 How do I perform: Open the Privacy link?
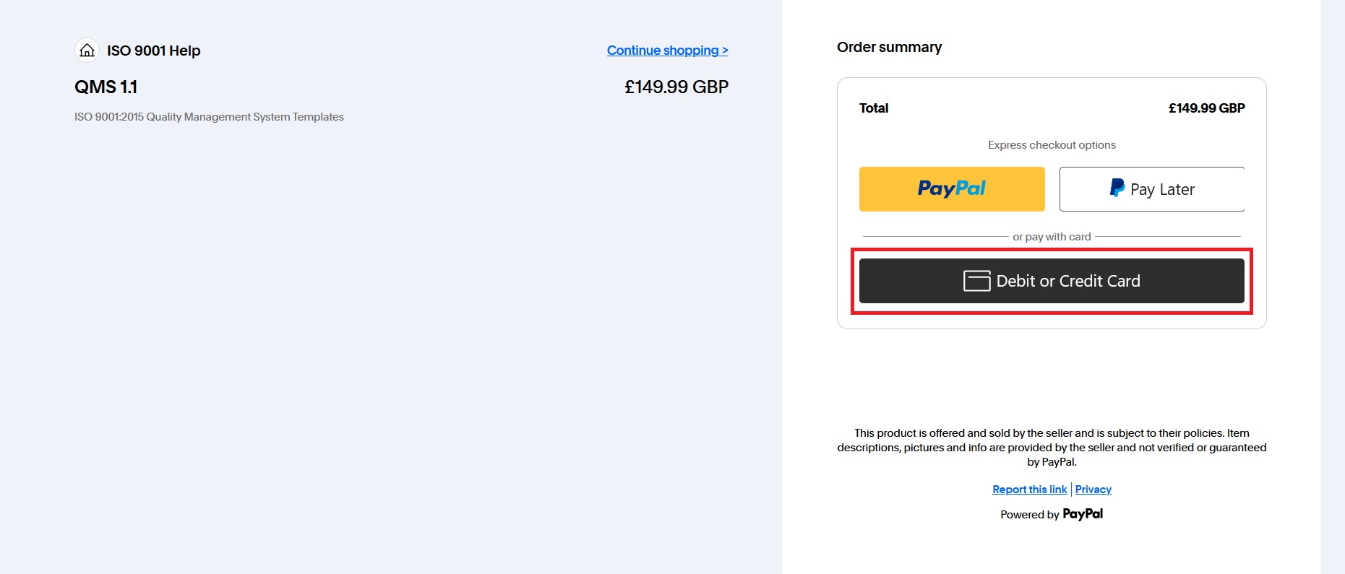[x=1093, y=490]
